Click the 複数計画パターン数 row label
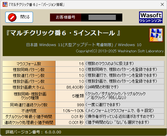This screenshot has height=136, width=167. (x=29, y=81)
